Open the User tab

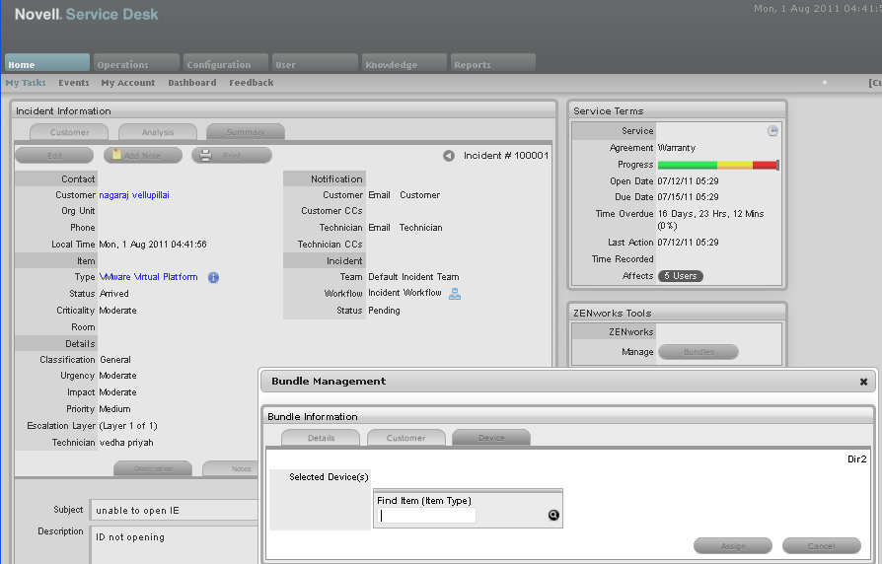pyautogui.click(x=315, y=63)
